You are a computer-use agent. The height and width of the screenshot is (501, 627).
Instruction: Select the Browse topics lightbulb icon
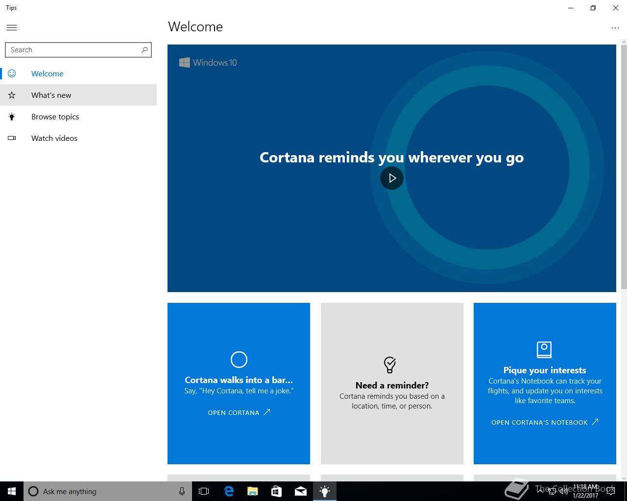pyautogui.click(x=12, y=116)
